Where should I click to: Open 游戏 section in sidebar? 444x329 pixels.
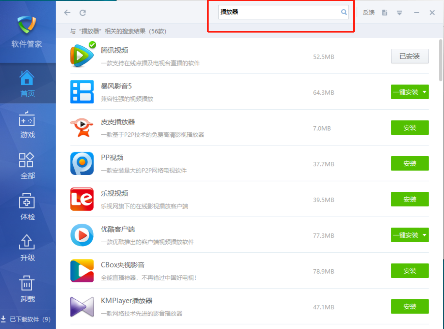point(27,125)
